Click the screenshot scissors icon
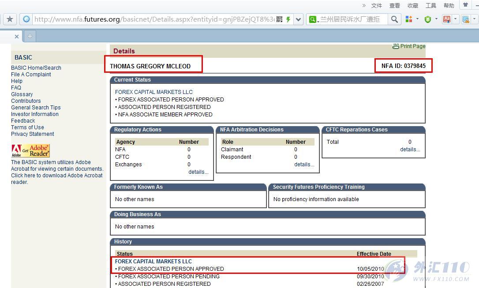The width and height of the screenshot is (479, 288). click(x=466, y=19)
